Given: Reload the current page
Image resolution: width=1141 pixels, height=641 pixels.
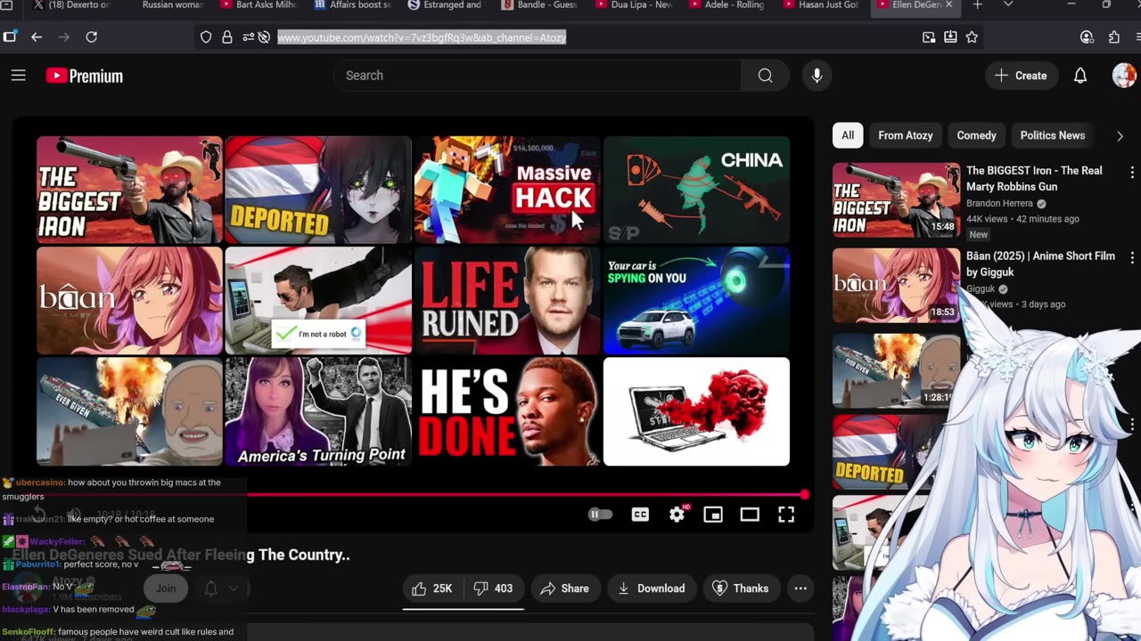Looking at the screenshot, I should 91,37.
